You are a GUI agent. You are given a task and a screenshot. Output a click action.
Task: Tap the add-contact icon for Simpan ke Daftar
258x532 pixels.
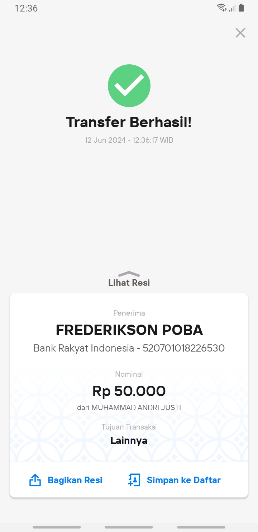(x=134, y=480)
